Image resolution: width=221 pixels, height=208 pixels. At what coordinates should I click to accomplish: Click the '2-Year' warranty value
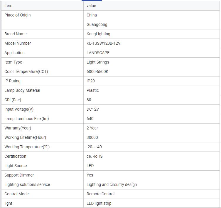click(x=92, y=128)
